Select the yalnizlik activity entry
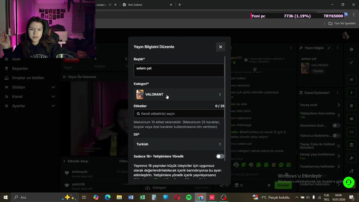The width and height of the screenshot is (359, 202). pos(96,186)
